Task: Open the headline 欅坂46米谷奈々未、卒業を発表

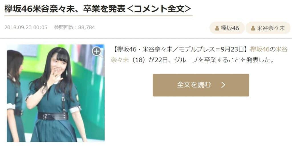Action: [x=65, y=9]
